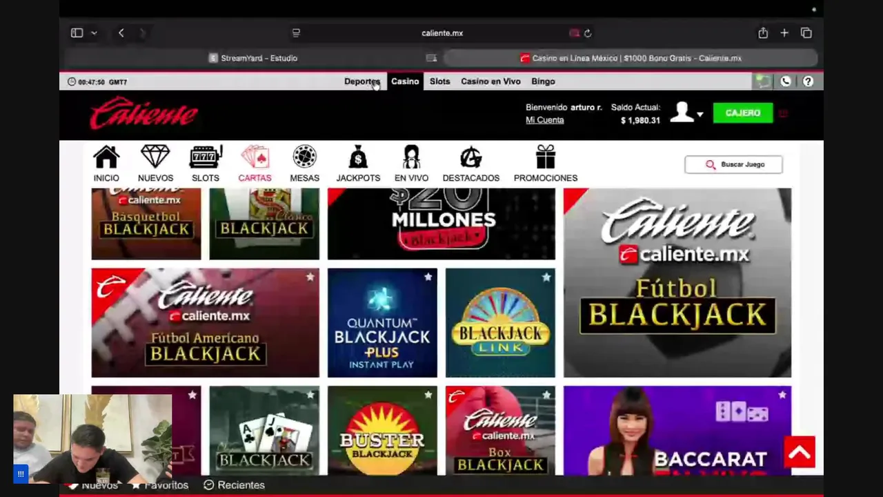Favorite Fútbol Americano Blackjack with star

pyautogui.click(x=310, y=277)
